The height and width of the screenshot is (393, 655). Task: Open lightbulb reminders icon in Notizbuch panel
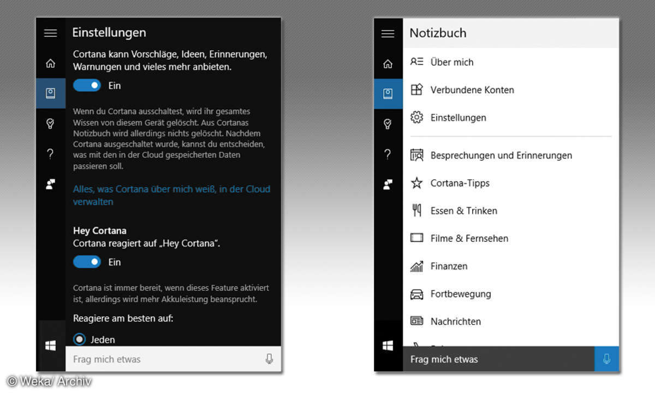[x=388, y=124]
